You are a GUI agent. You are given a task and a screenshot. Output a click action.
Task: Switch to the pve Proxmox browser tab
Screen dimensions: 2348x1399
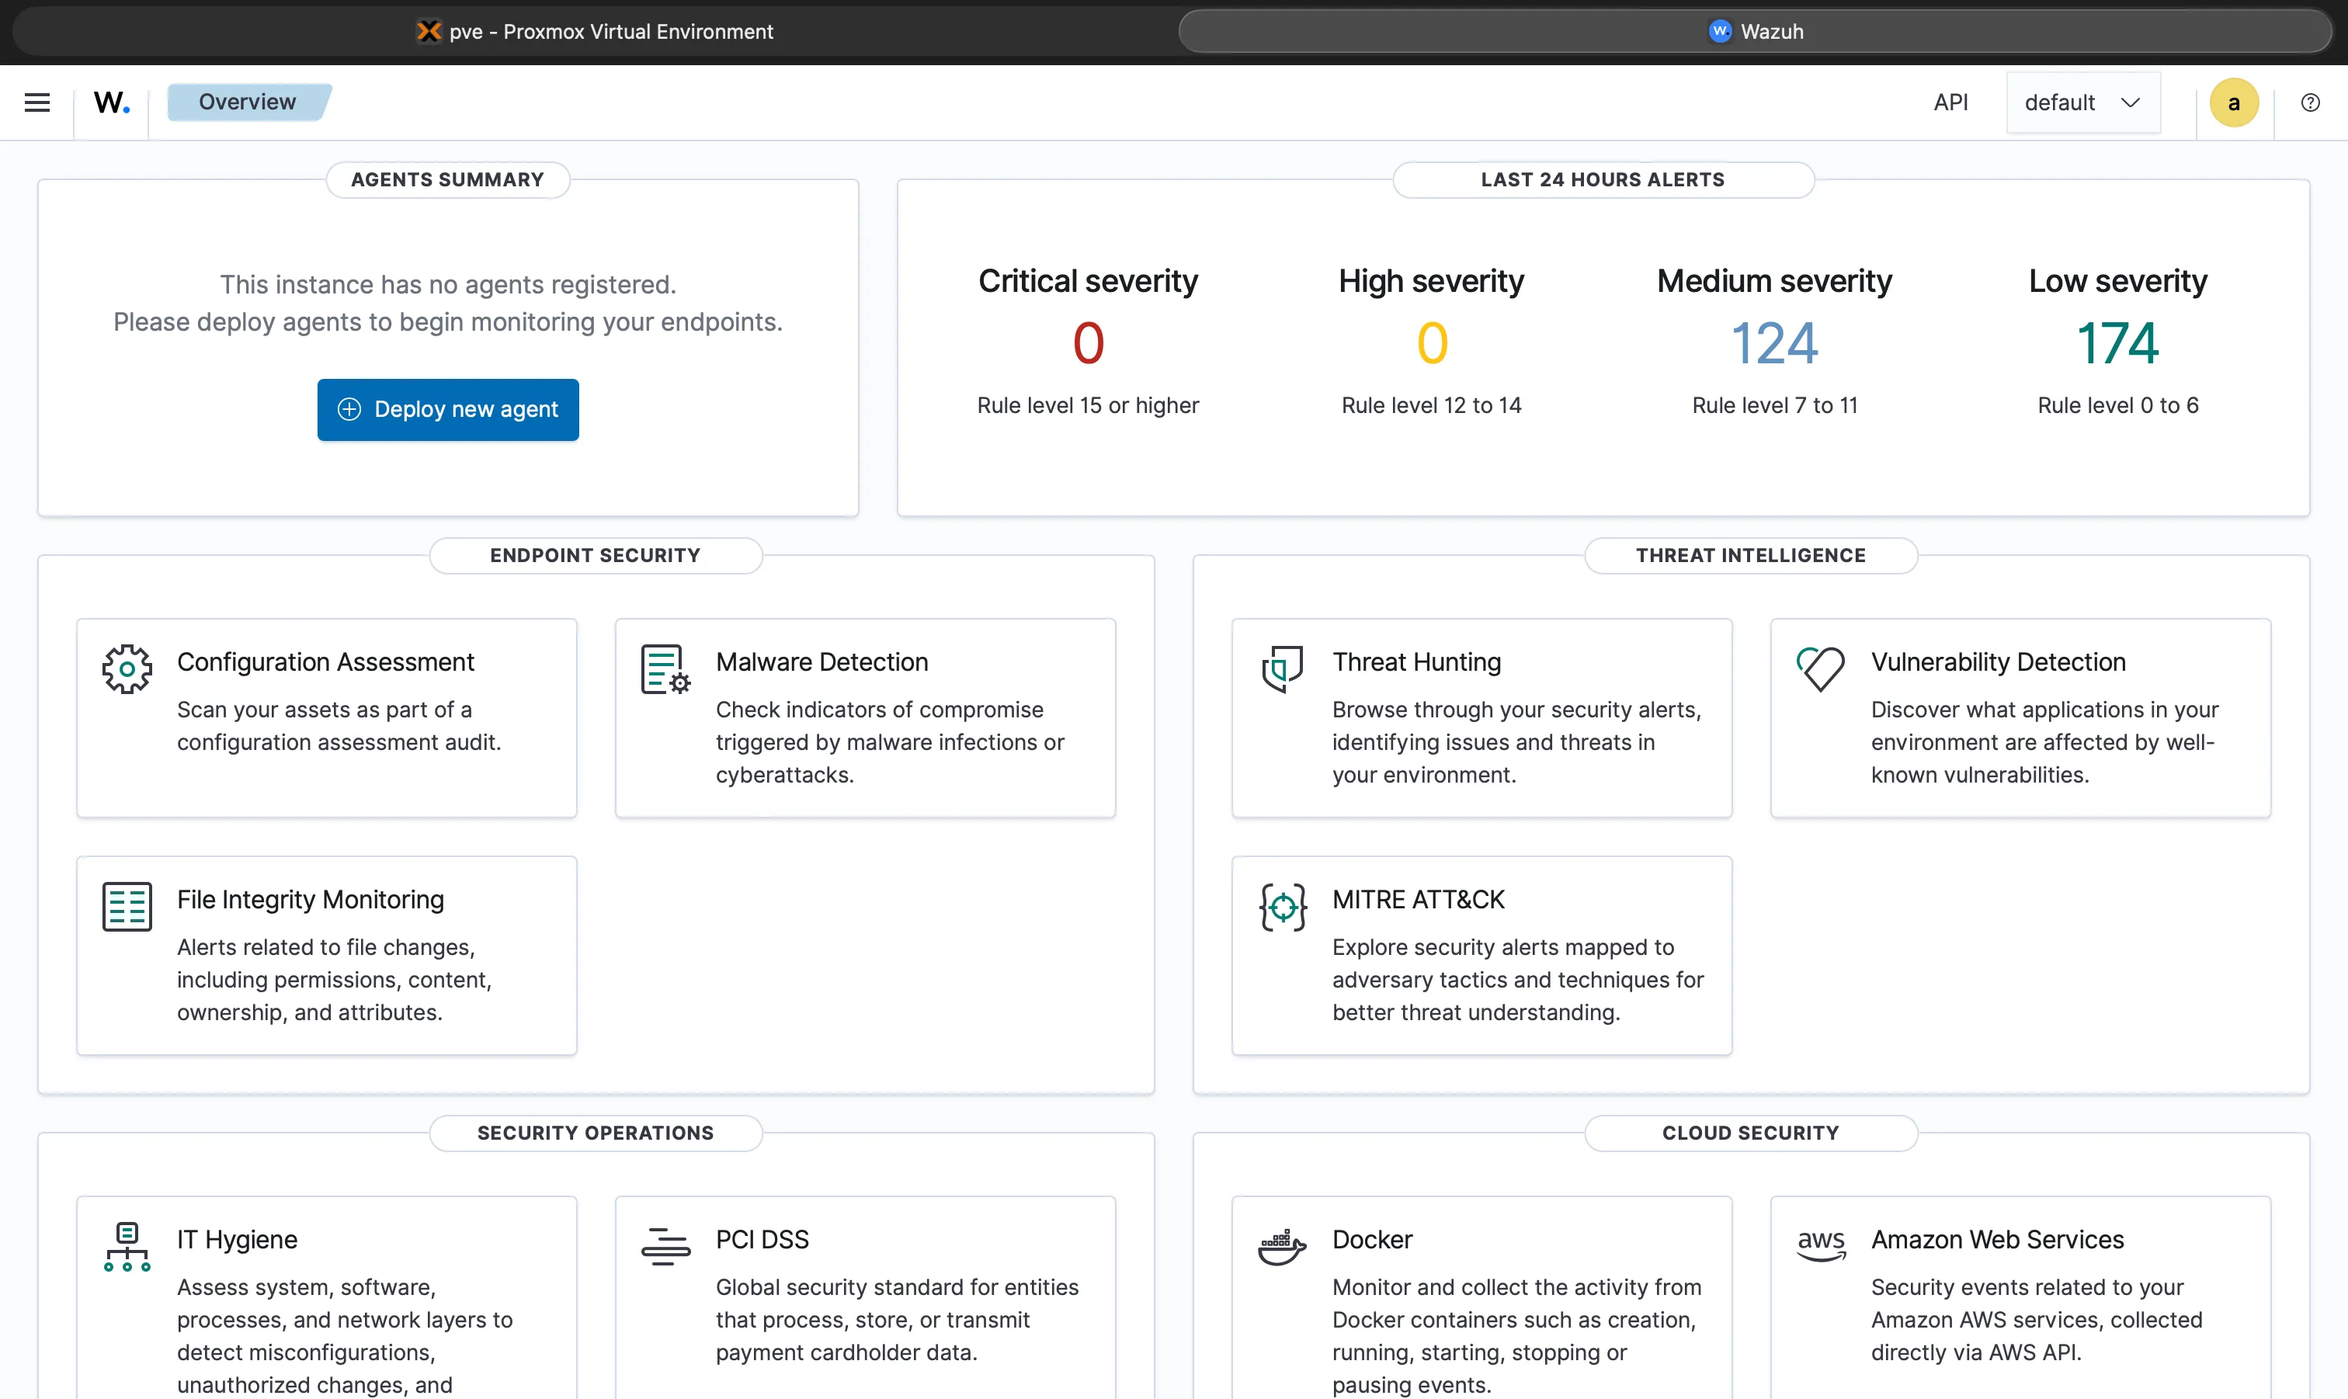point(595,31)
